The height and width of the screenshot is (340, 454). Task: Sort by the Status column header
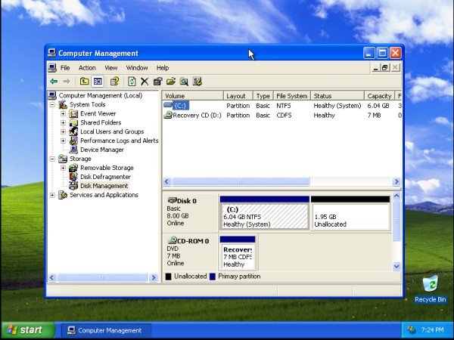tap(337, 96)
